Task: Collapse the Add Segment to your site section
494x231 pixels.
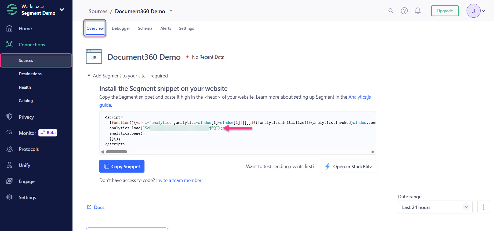Action: (x=89, y=76)
